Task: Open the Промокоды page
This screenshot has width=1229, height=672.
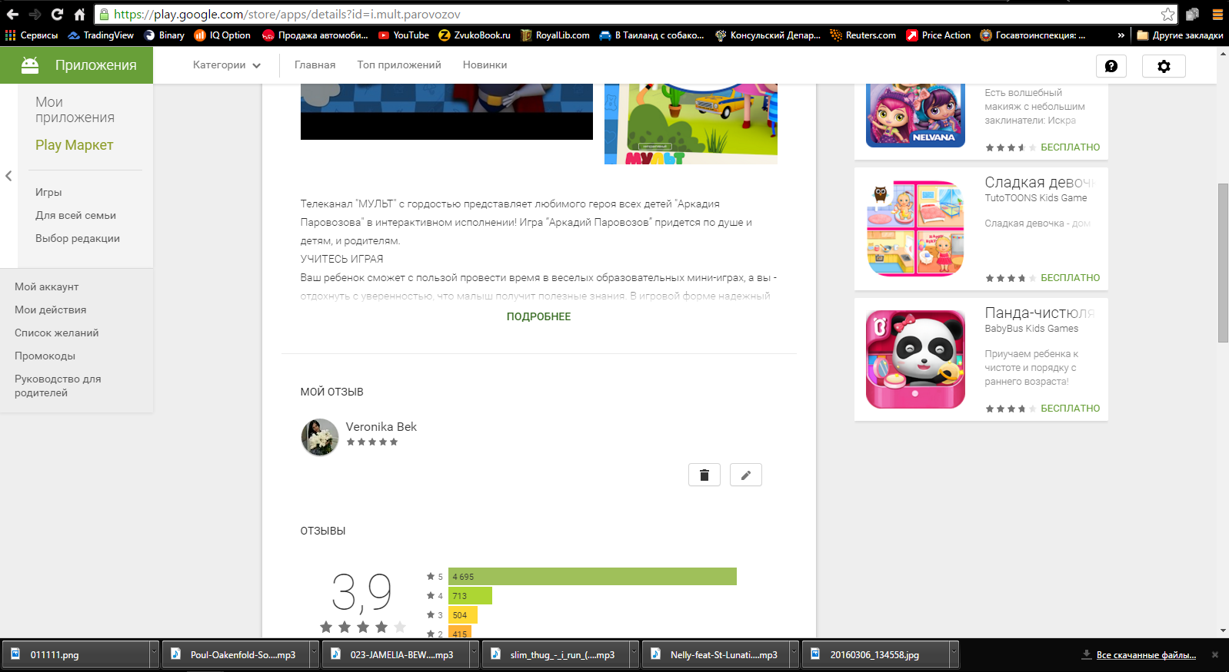Action: (x=45, y=356)
